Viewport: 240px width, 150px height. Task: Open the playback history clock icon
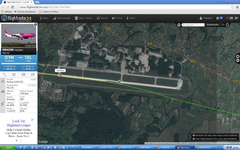coord(227,25)
